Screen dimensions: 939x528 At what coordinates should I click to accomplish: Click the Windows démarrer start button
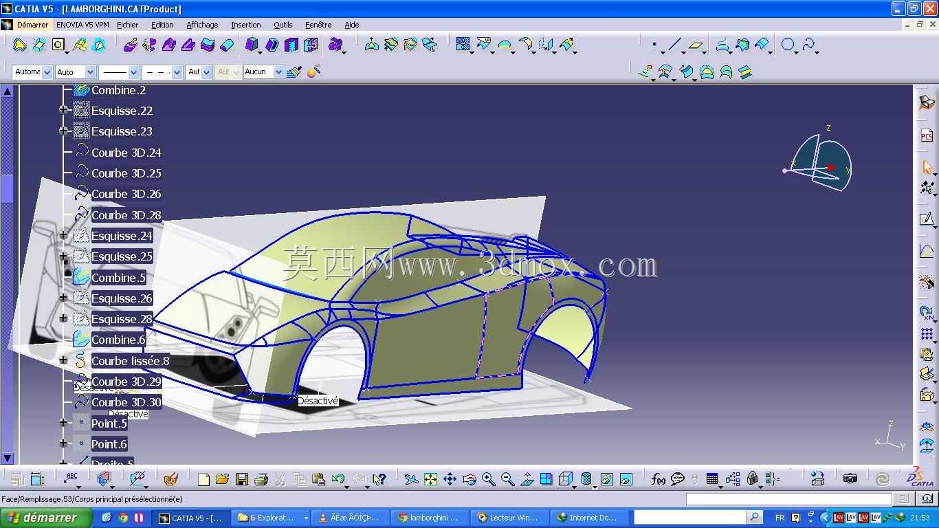click(46, 518)
